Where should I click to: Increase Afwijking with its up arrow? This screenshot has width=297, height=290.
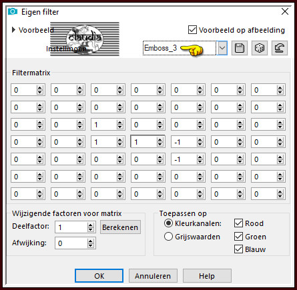[90, 241]
